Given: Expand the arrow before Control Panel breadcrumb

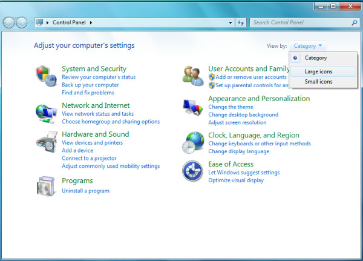Looking at the screenshot, I should [47, 23].
